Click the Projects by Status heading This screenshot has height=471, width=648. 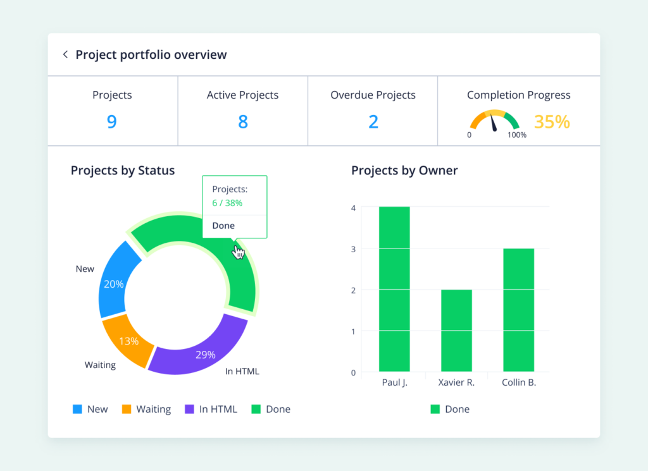[123, 171]
